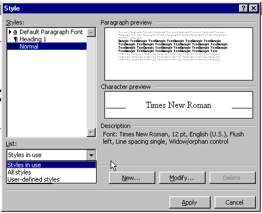The width and height of the screenshot is (262, 213).
Task: Select the Heading 1 style
Action: pos(33,39)
